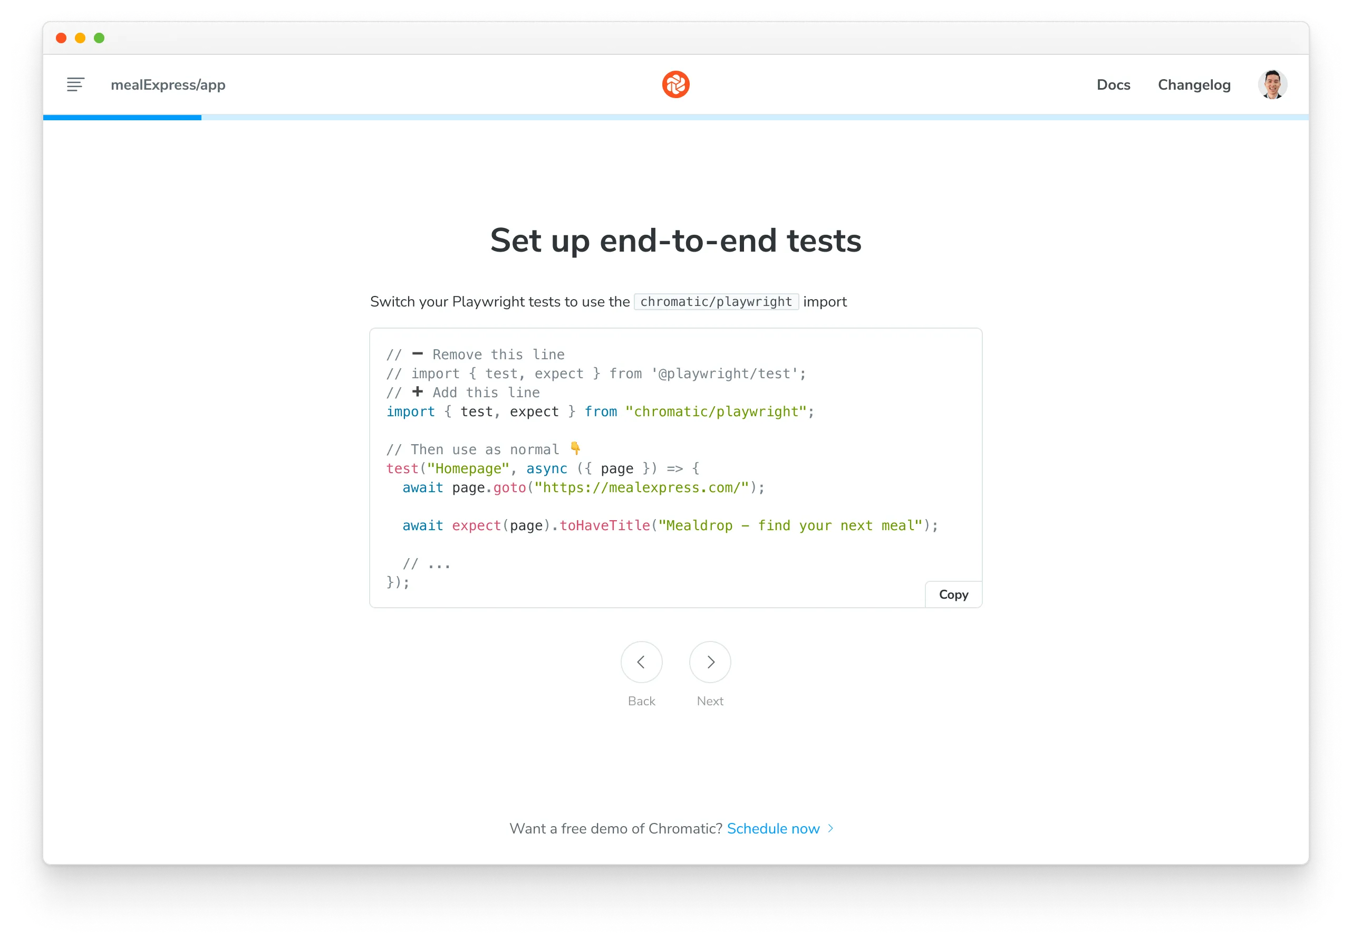Select the mealExpress/app project name
Screen dimensions: 1352x939
click(x=168, y=85)
